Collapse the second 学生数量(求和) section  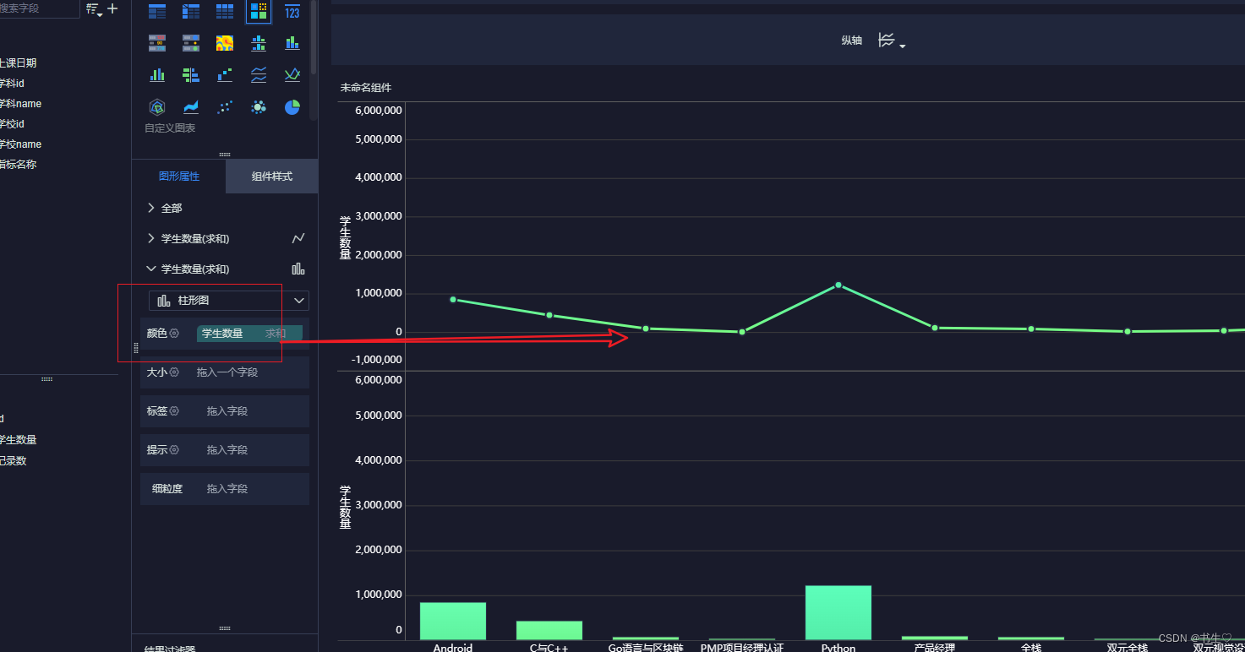151,269
